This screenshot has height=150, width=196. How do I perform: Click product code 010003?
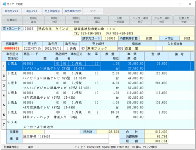[28, 83]
